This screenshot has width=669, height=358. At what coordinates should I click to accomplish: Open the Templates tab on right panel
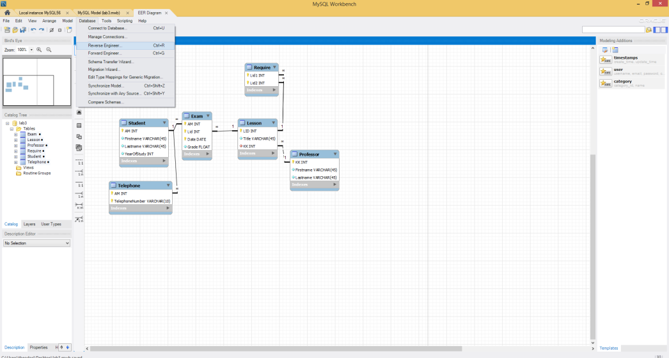pos(609,348)
